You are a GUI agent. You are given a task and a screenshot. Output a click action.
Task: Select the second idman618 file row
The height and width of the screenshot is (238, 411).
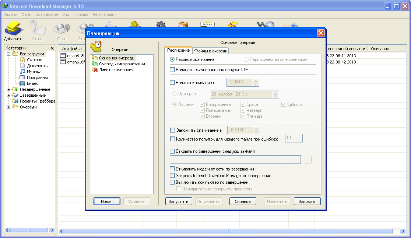click(72, 62)
